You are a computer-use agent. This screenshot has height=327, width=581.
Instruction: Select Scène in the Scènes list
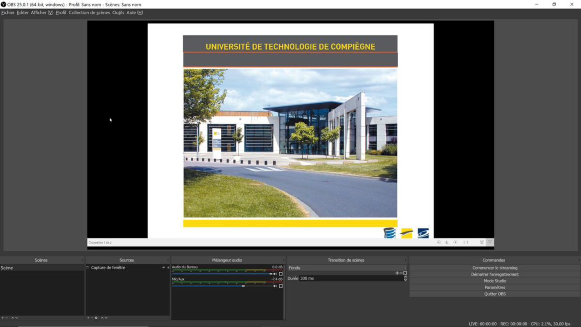tap(42, 268)
